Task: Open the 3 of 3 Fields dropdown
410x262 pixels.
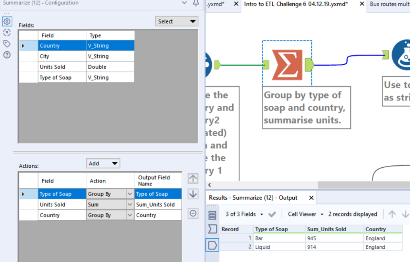Action: tap(244, 214)
